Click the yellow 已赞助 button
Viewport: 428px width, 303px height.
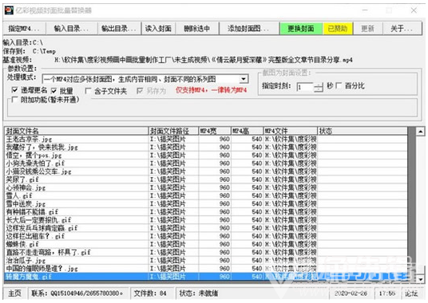338,29
